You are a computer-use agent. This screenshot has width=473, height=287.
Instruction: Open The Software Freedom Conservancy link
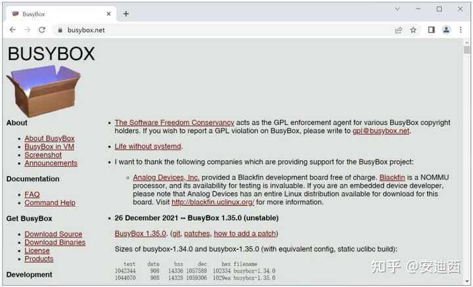[x=174, y=122]
